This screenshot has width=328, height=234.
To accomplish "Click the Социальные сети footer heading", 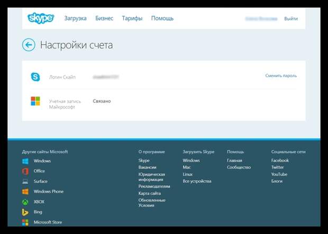I will tap(288, 152).
